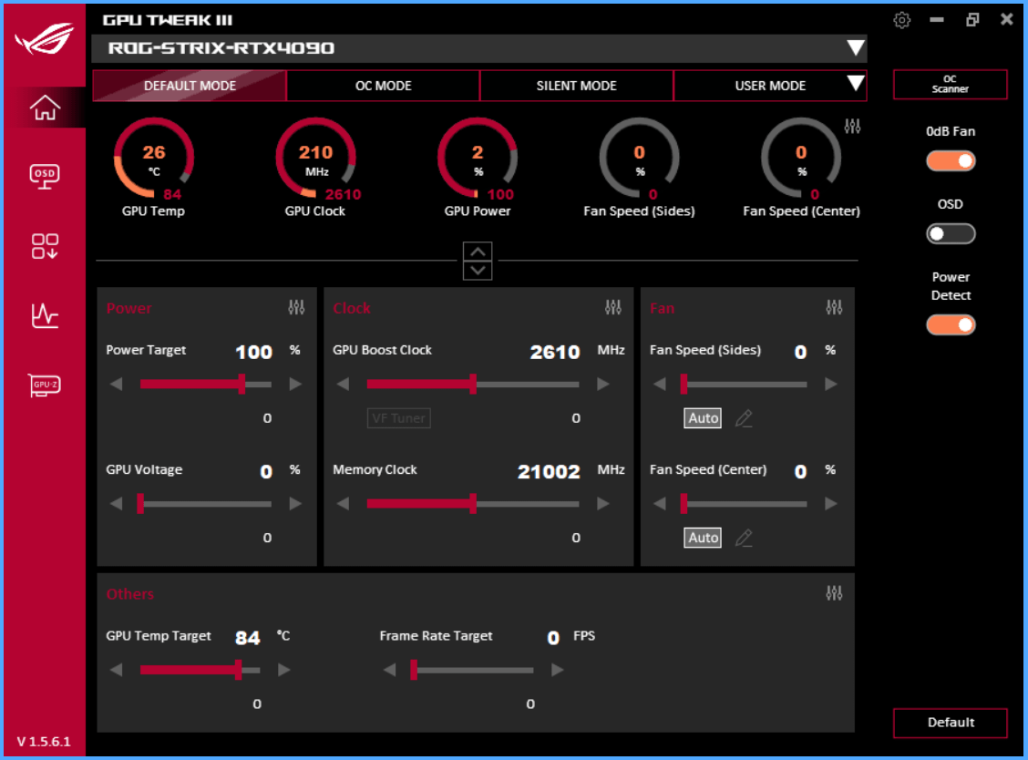Decrease Memory Clock with the left arrow
The height and width of the screenshot is (760, 1028).
coord(343,504)
